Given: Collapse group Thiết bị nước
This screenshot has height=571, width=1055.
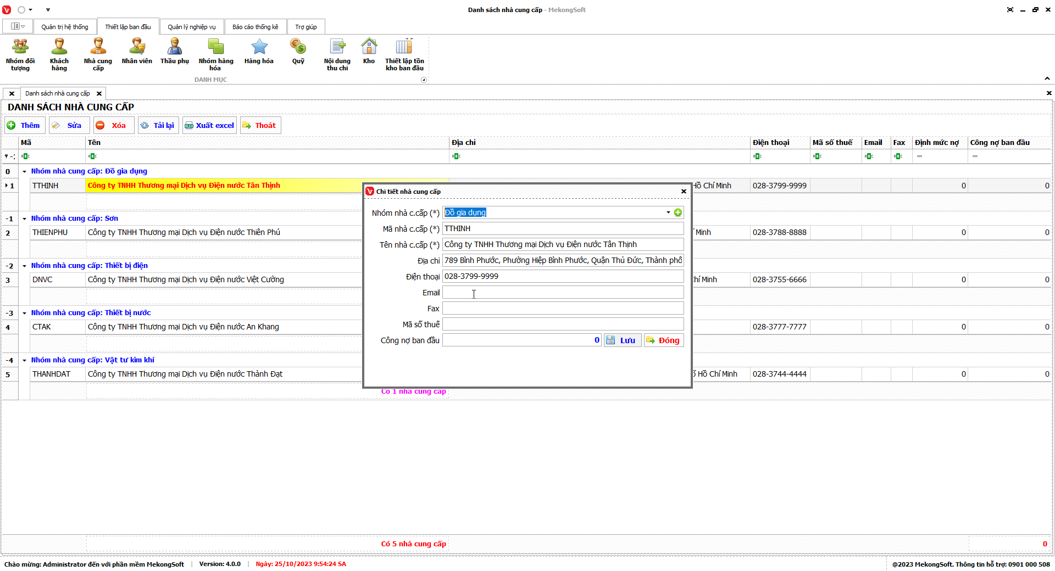Looking at the screenshot, I should click(24, 313).
